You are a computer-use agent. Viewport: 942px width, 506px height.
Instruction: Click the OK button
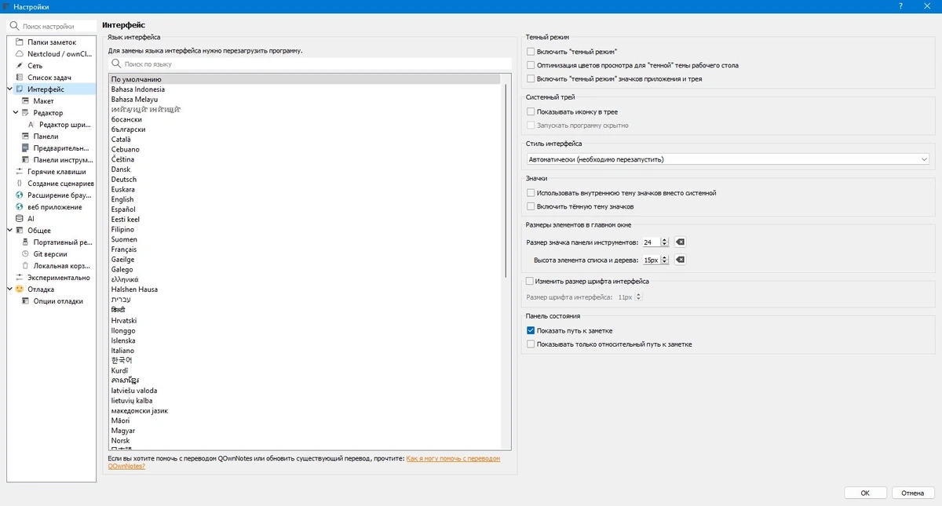(865, 493)
